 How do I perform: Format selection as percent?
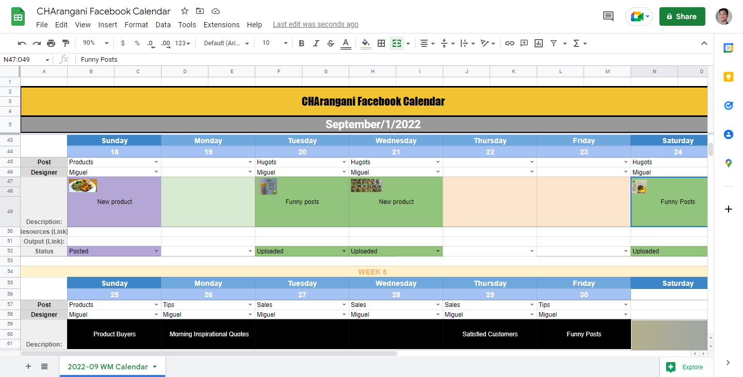pos(137,43)
